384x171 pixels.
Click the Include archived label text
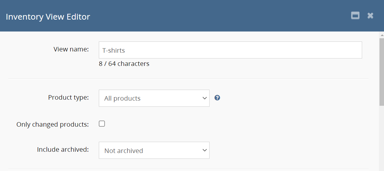click(63, 149)
